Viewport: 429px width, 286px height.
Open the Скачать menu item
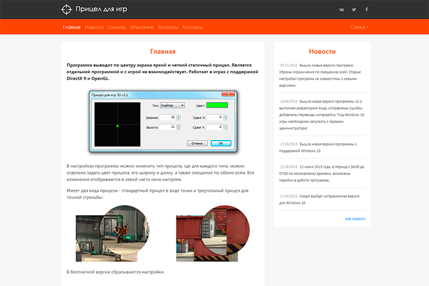coord(117,27)
